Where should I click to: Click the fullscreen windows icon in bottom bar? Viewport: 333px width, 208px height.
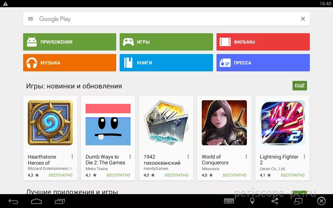(x=298, y=201)
